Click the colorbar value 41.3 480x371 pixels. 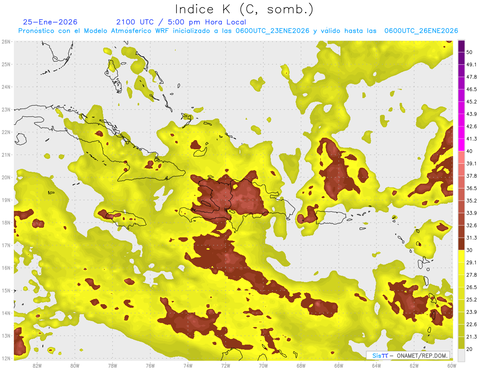pos(472,139)
